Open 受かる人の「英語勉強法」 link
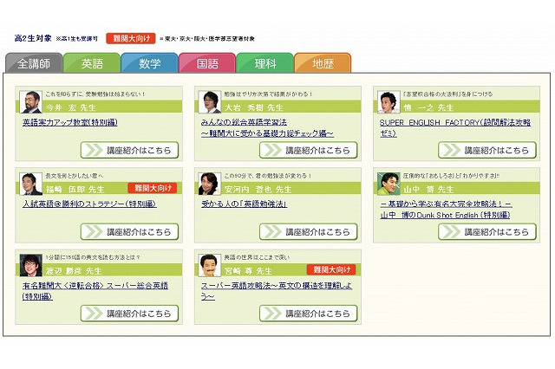 click(x=244, y=204)
